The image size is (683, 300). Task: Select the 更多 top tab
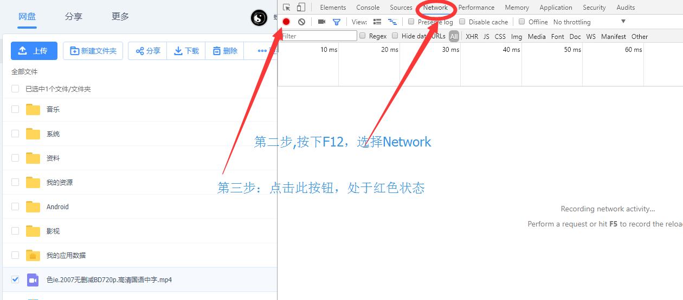coord(120,17)
